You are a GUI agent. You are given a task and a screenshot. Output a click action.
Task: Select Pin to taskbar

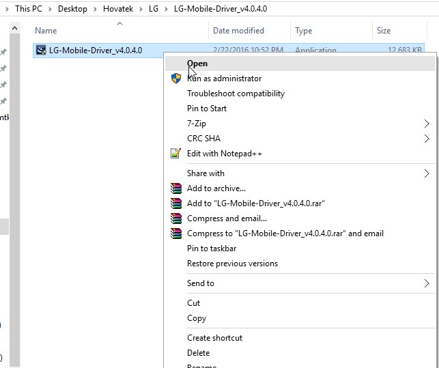[300, 249]
